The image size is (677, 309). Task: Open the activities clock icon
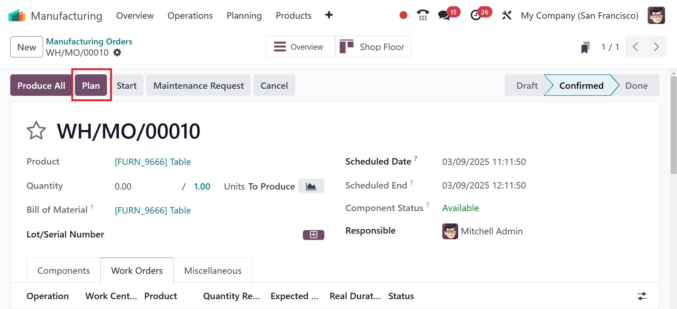(476, 16)
